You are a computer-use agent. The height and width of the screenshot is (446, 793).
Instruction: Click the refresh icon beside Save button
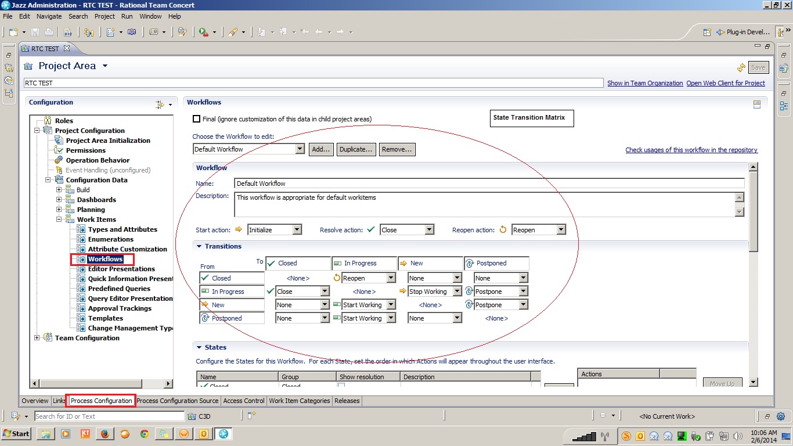[x=741, y=67]
